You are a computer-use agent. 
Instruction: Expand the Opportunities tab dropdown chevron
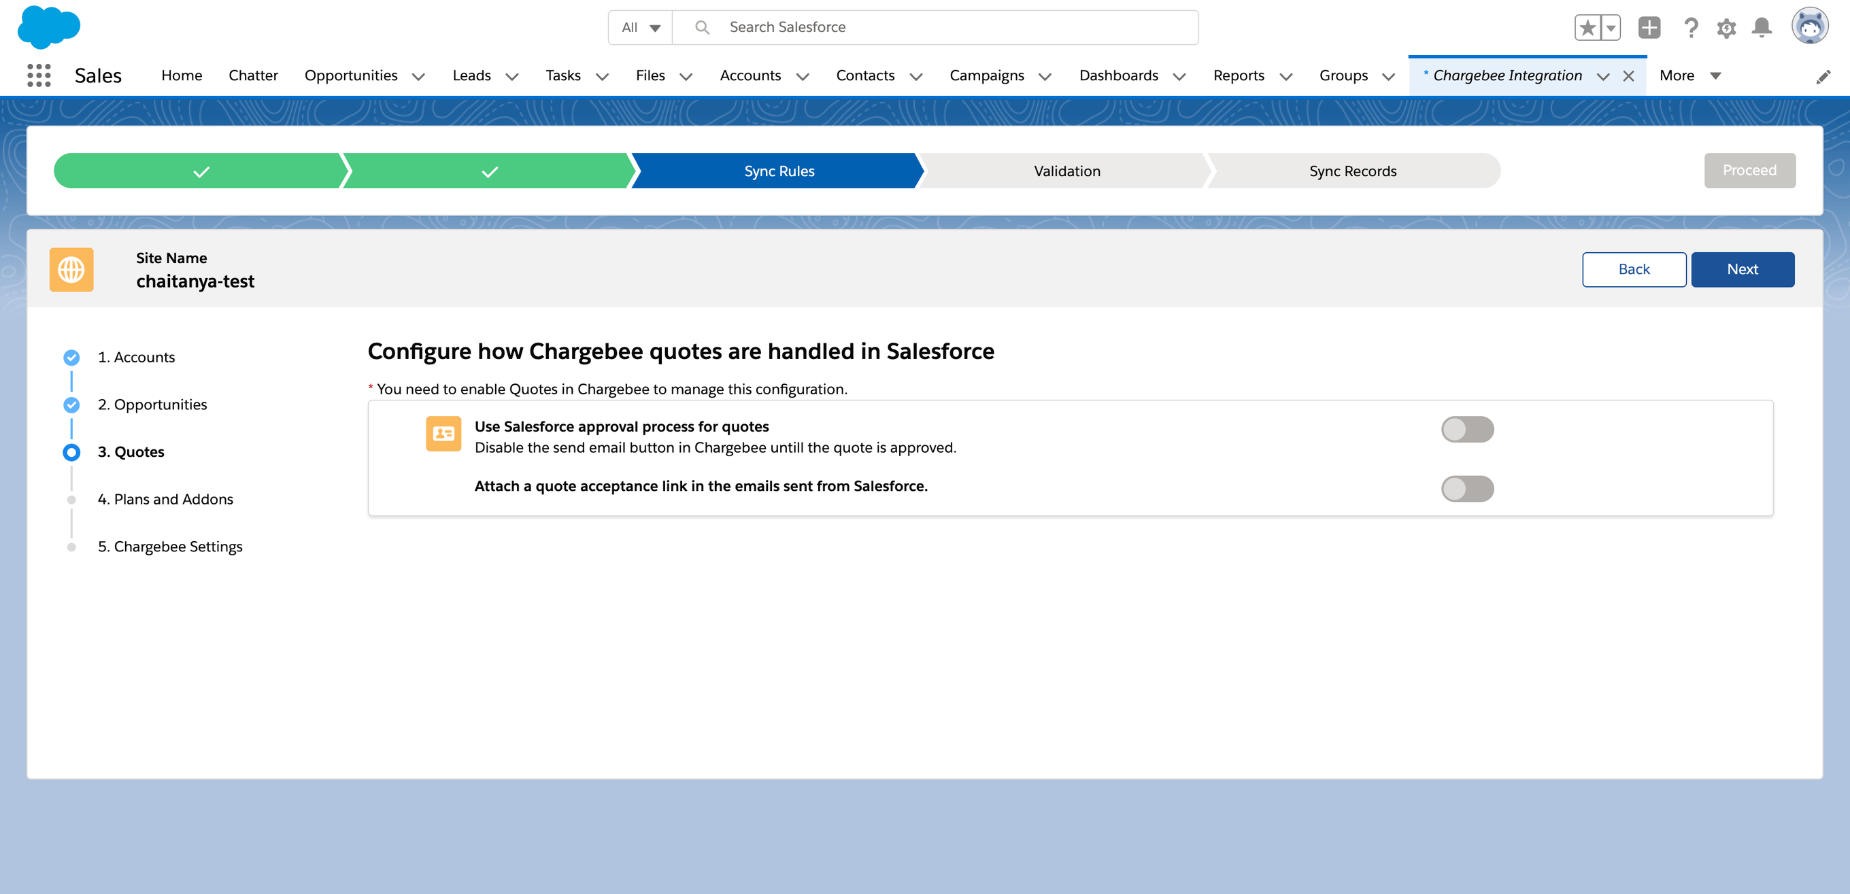click(x=418, y=77)
